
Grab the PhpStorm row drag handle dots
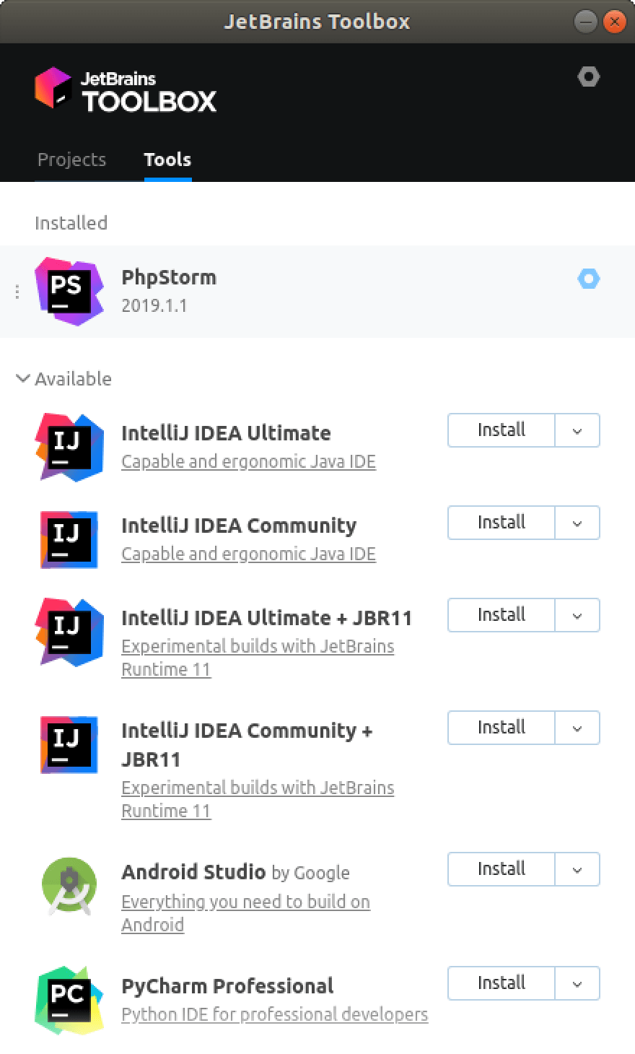(x=17, y=292)
